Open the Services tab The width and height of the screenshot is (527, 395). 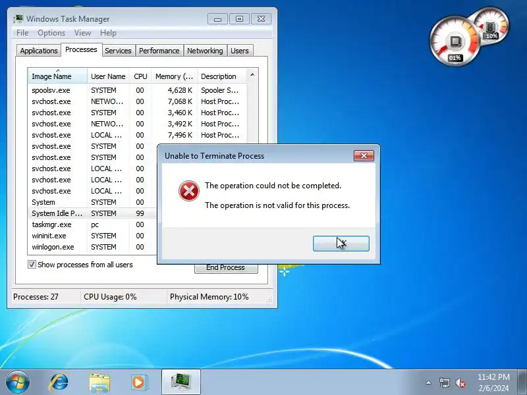(118, 51)
